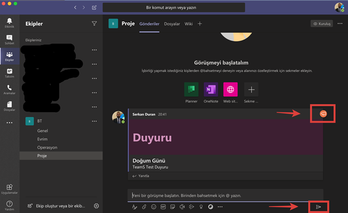Click the Proje channel avatar icon
The width and height of the screenshot is (348, 213).
pyautogui.click(x=113, y=24)
